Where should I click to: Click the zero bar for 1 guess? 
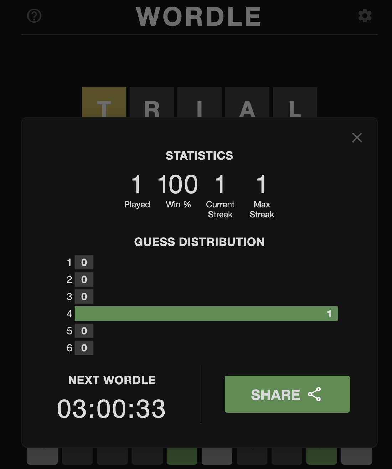point(84,262)
